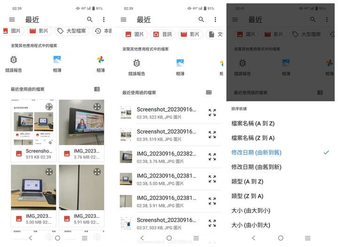Filter by 影片 chip in middle screen
Image resolution: width=338 pixels, height=247 pixels.
(190, 34)
